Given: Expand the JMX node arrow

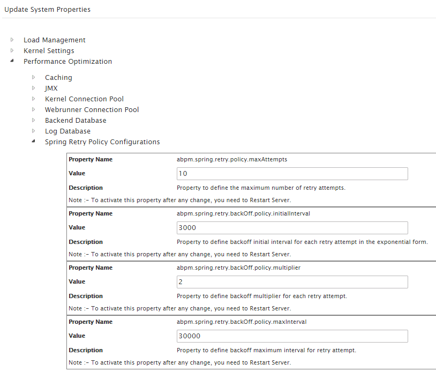Looking at the screenshot, I should tap(33, 88).
